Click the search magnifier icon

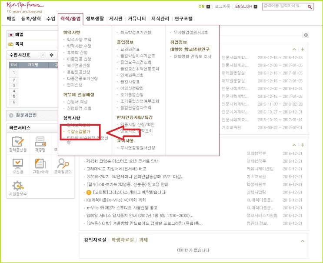(x=310, y=7)
